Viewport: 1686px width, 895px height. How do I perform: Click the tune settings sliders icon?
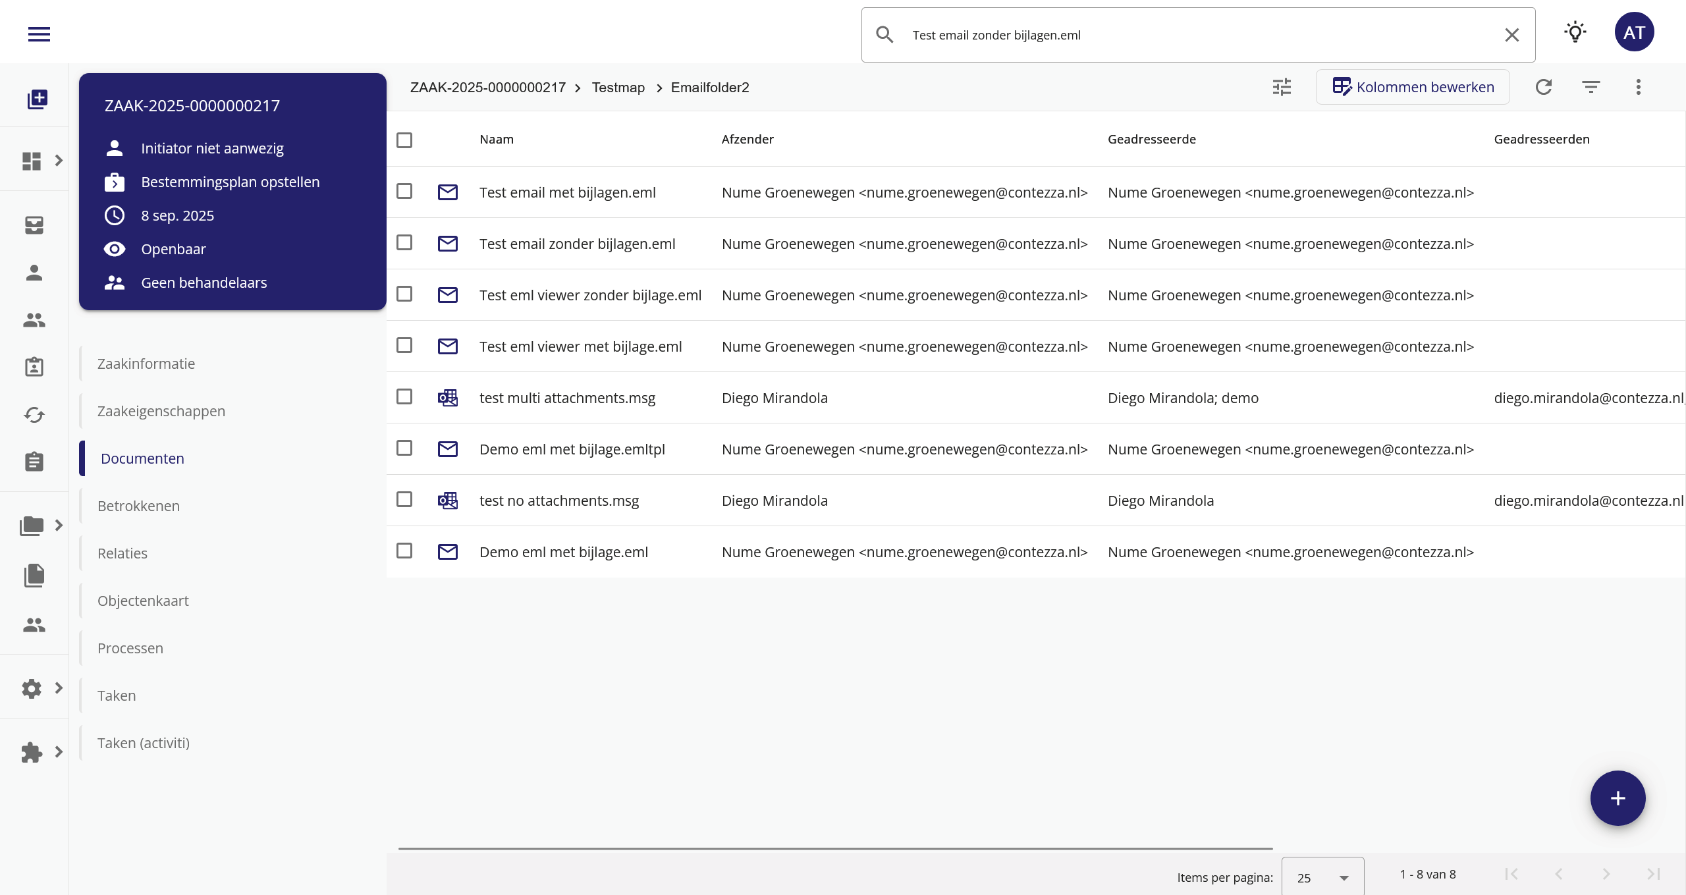(x=1282, y=87)
